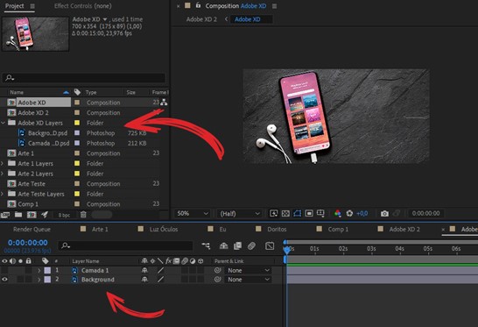Open Background Parent None dropdown

(x=248, y=280)
